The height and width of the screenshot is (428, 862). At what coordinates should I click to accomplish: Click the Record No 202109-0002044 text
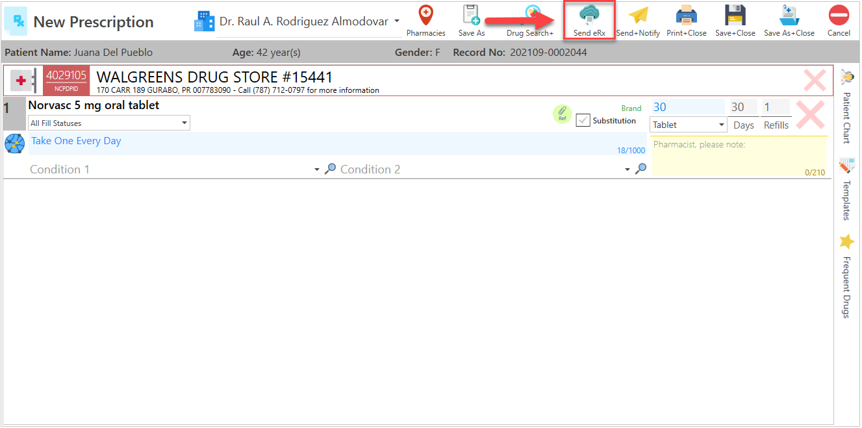coord(520,52)
